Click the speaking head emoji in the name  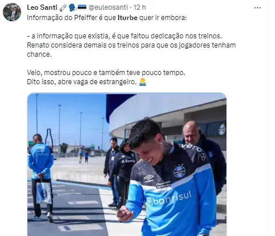(73, 7)
